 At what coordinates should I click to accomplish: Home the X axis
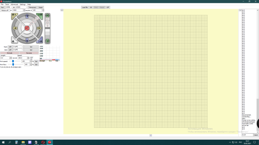(x=14, y=16)
